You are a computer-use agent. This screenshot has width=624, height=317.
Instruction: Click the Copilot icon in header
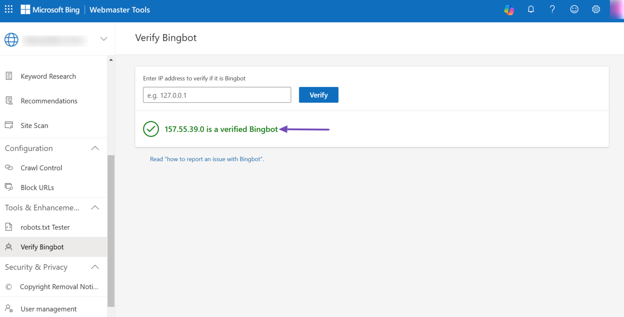tap(509, 10)
